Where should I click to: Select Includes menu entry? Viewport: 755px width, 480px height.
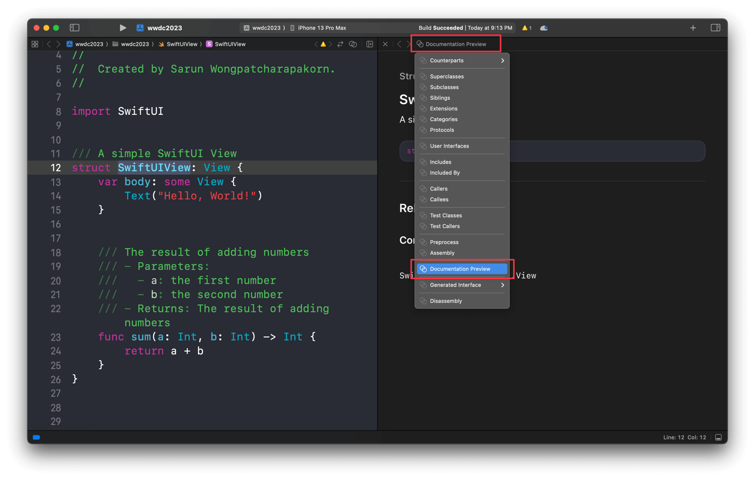point(462,162)
